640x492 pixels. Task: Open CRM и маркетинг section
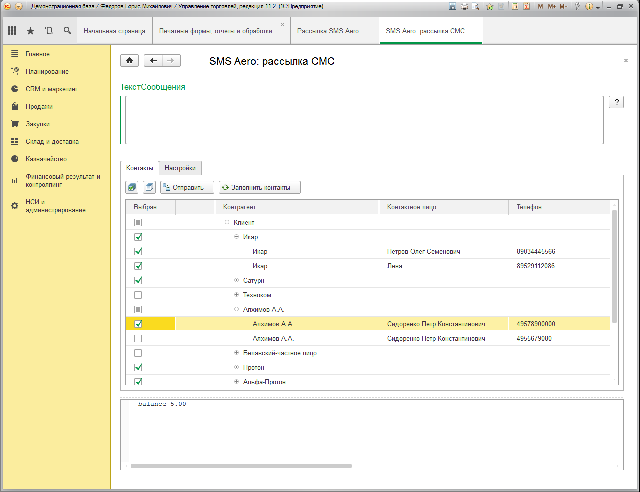coord(52,89)
